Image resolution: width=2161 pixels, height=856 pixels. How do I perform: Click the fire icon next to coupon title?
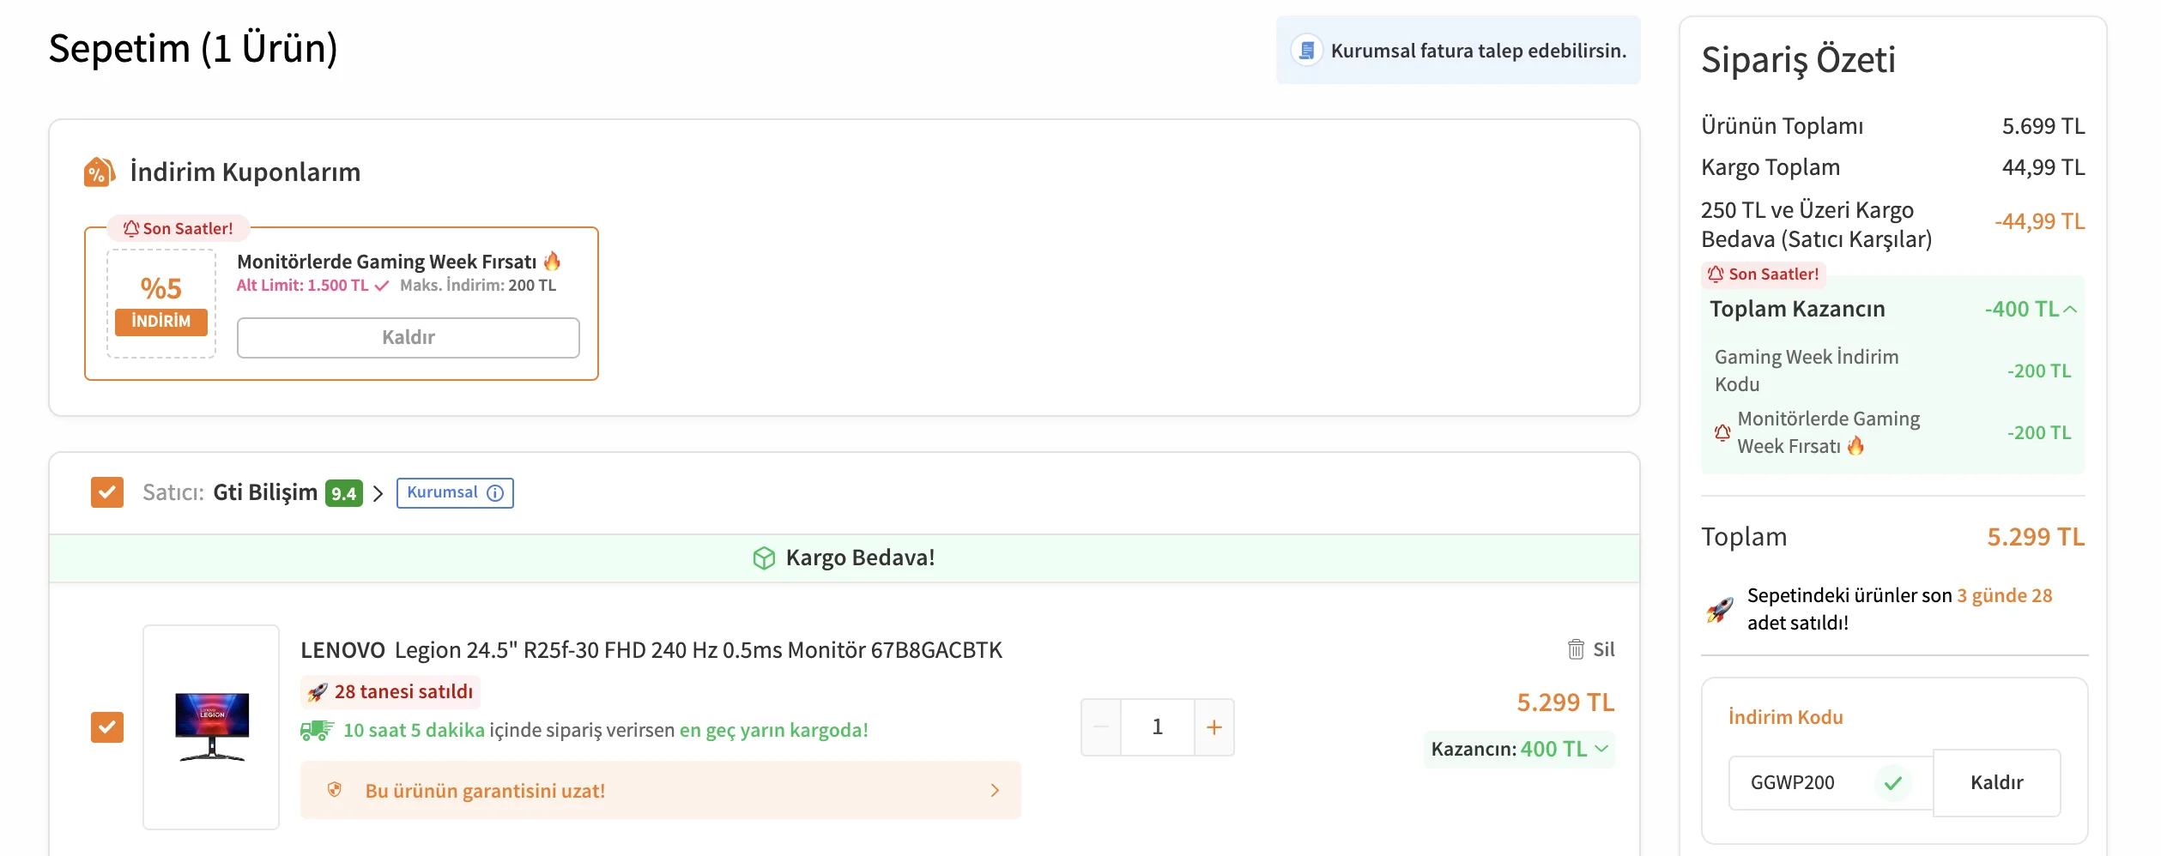click(552, 261)
